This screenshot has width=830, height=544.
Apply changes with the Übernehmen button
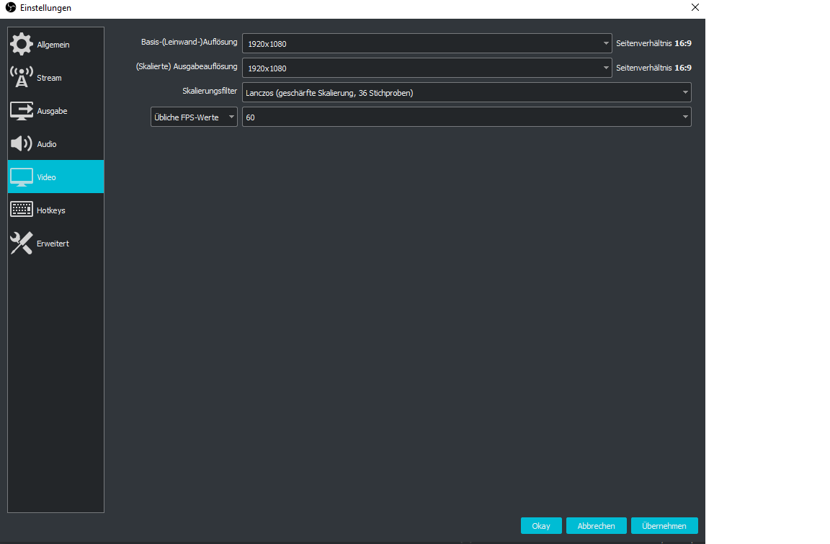click(664, 526)
